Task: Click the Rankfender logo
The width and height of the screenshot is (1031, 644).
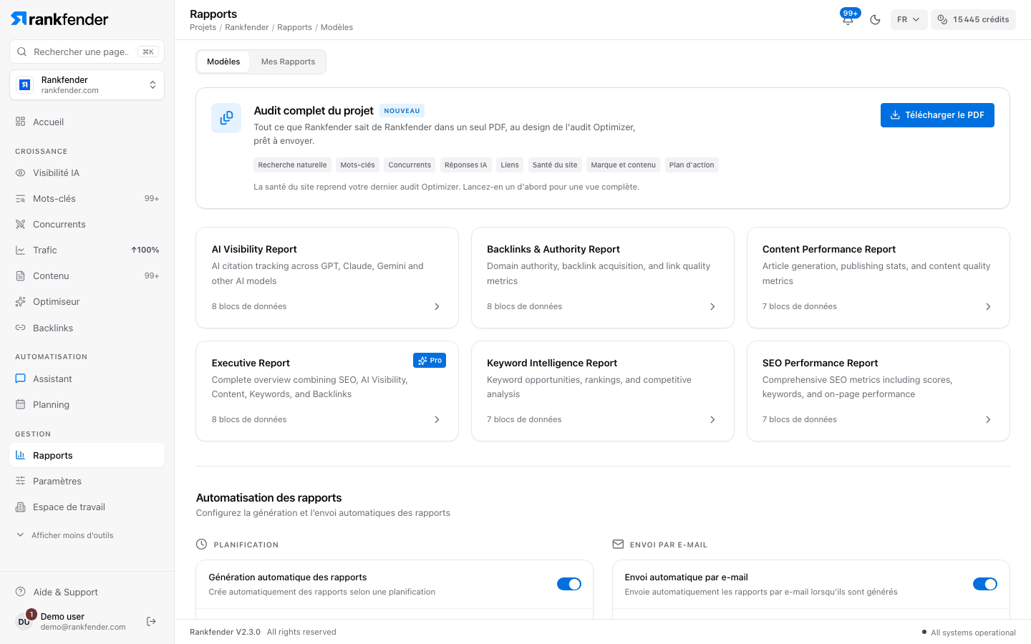Action: tap(60, 19)
